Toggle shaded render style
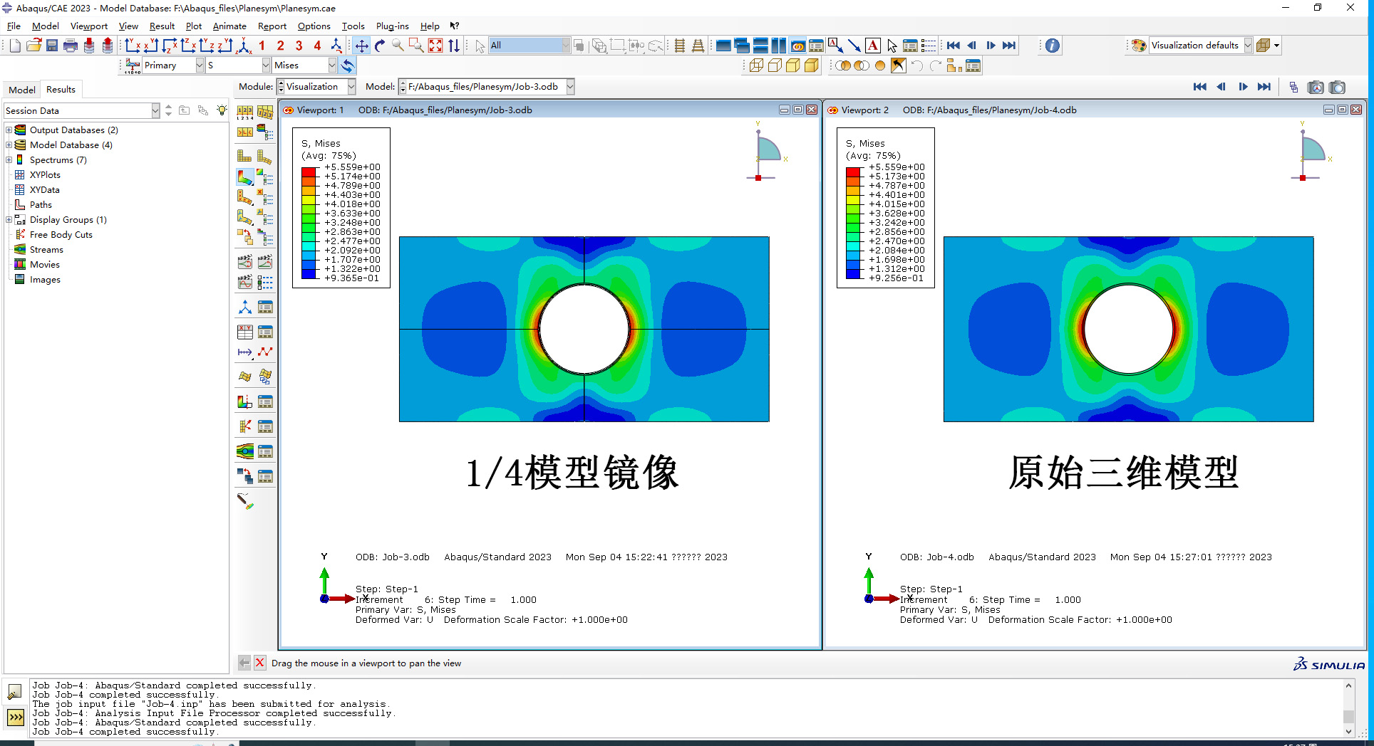 click(x=812, y=65)
